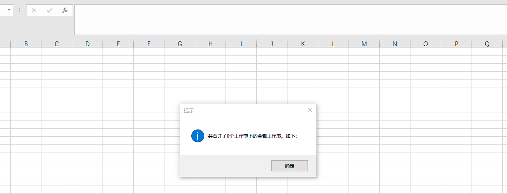The image size is (507, 194).
Task: Click the message text 共合并了0个工作薄下的全部工作表
Action: coord(246,136)
